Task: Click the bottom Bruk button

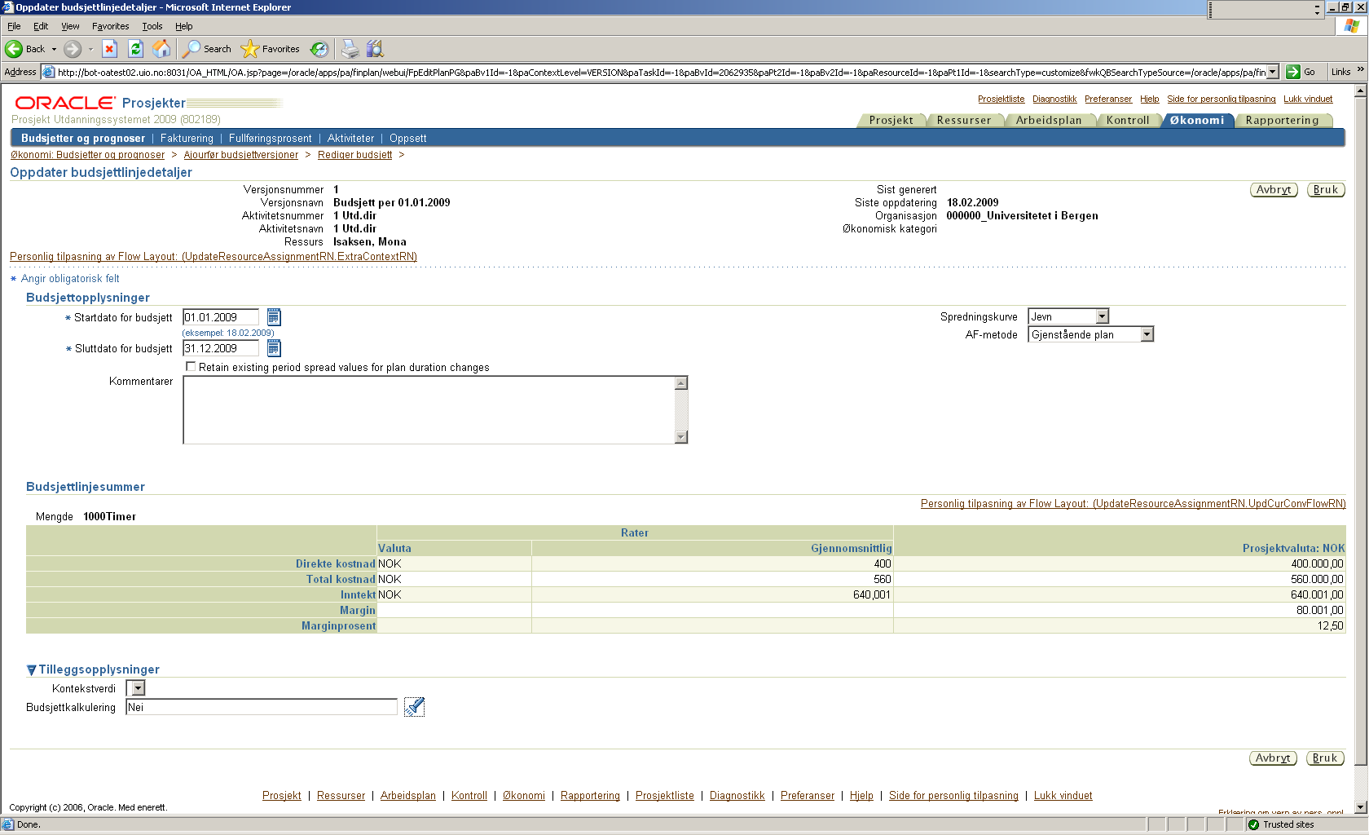Action: (x=1325, y=758)
